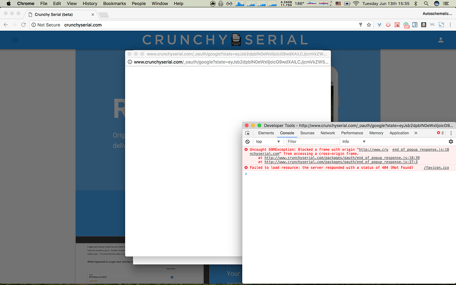Click the date and time in menu bar

click(x=386, y=4)
